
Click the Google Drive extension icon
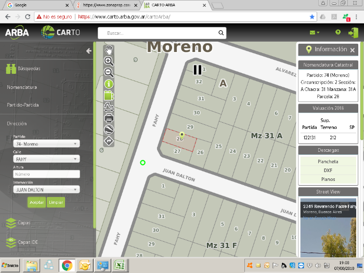pos(323,17)
